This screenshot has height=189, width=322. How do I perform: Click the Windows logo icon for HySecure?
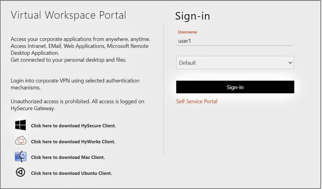point(21,125)
